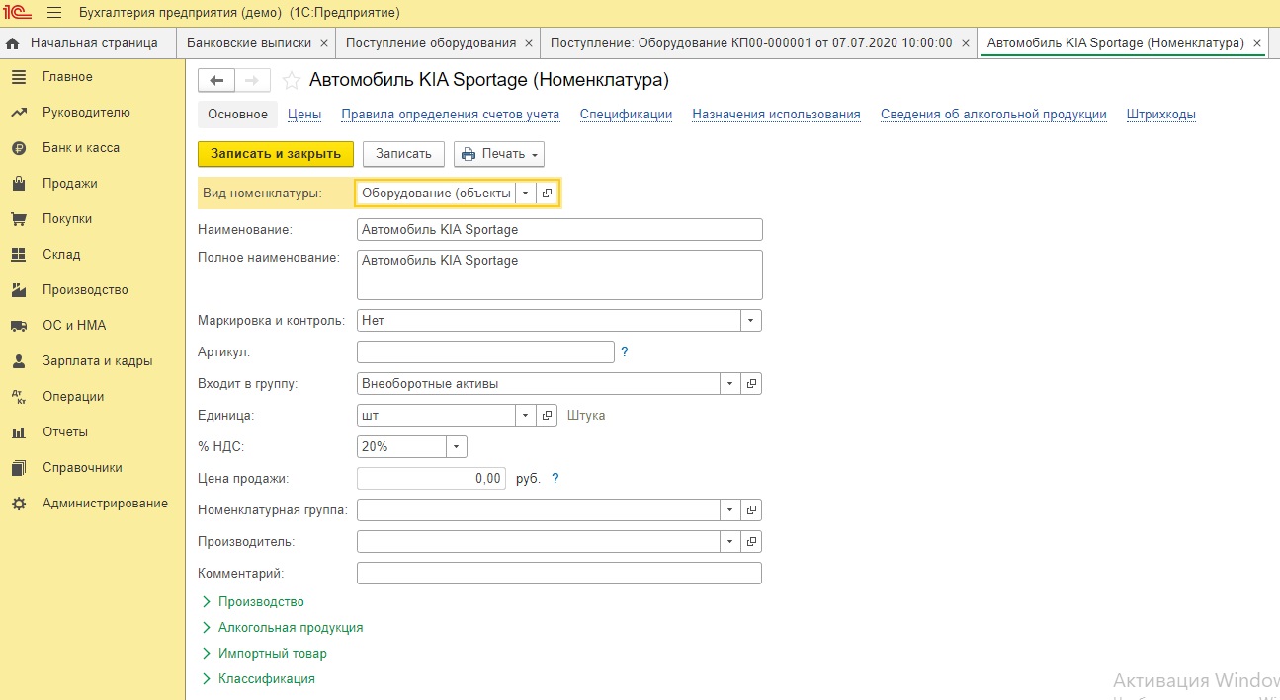Click into the Цена продажи field
This screenshot has height=700, width=1280.
tap(431, 479)
